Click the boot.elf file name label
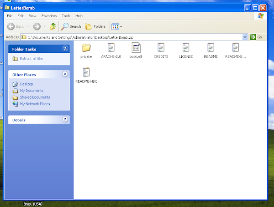This screenshot has height=207, width=274. click(136, 57)
